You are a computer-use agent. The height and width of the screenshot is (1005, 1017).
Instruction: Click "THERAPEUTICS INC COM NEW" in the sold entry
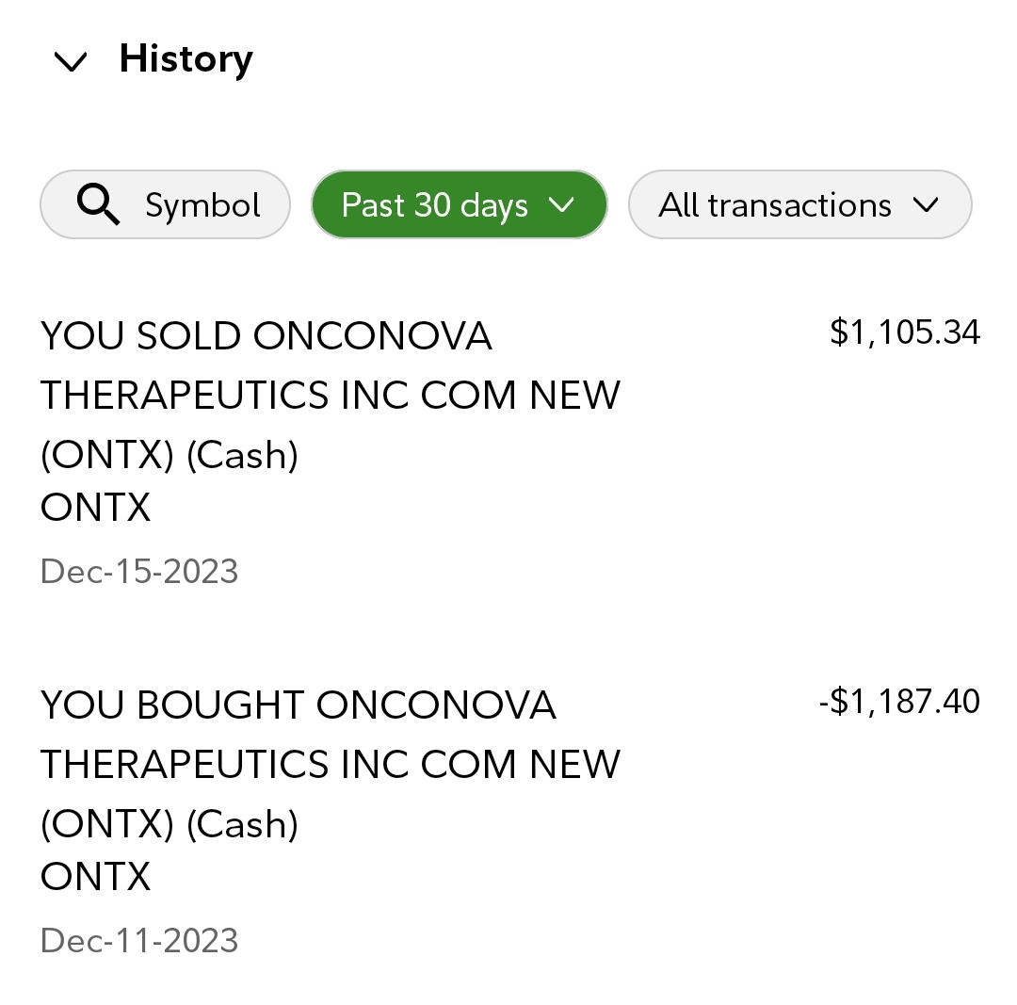click(331, 396)
